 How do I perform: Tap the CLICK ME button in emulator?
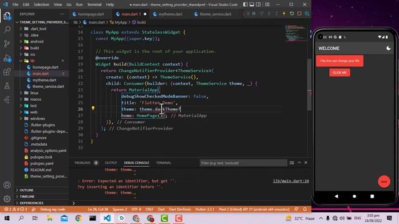coord(339,73)
